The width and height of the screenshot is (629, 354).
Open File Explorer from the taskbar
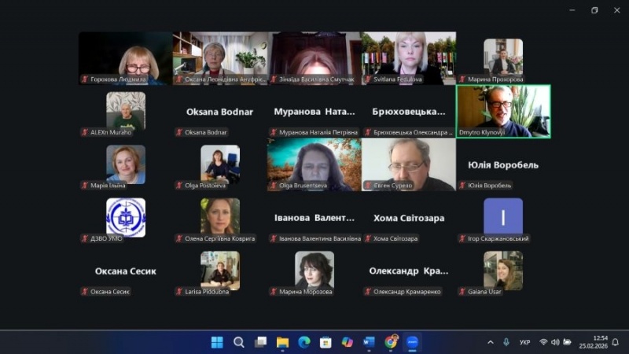[x=282, y=342]
